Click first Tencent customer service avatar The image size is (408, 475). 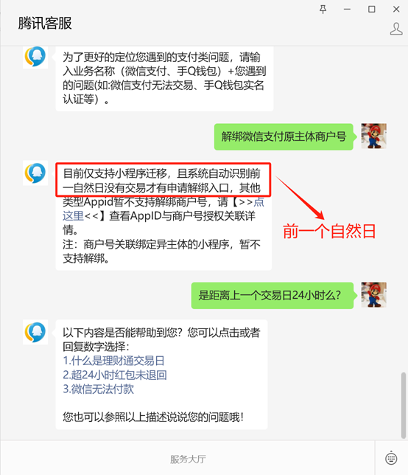35,56
